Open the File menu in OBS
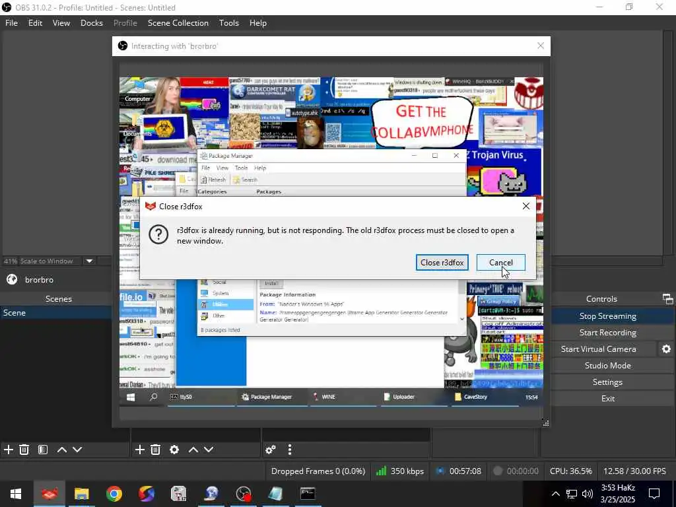Viewport: 676px width, 507px height. (11, 23)
